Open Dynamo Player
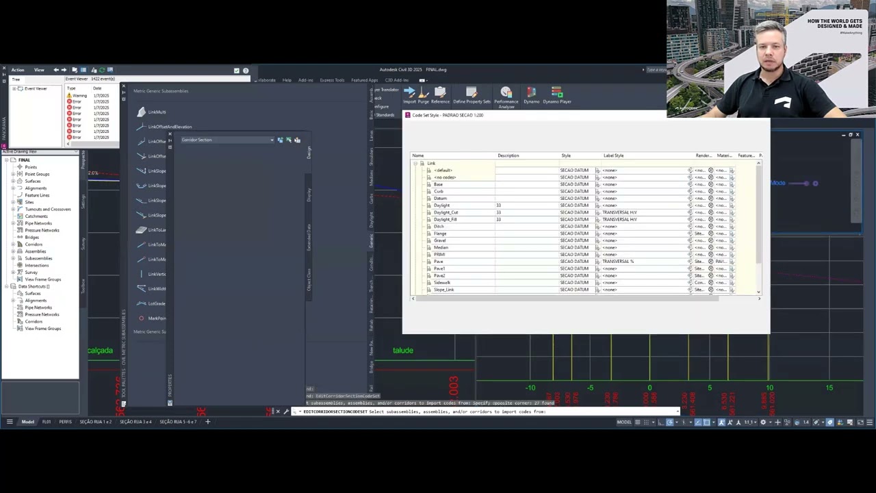876x493 pixels. tap(557, 95)
